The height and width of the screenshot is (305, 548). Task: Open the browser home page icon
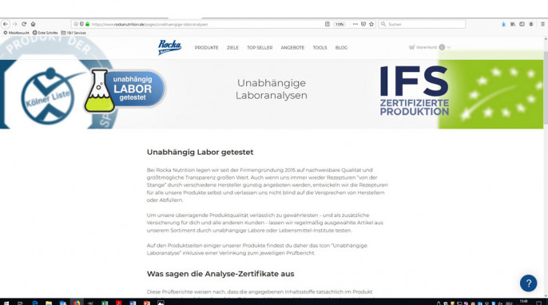coord(34,24)
